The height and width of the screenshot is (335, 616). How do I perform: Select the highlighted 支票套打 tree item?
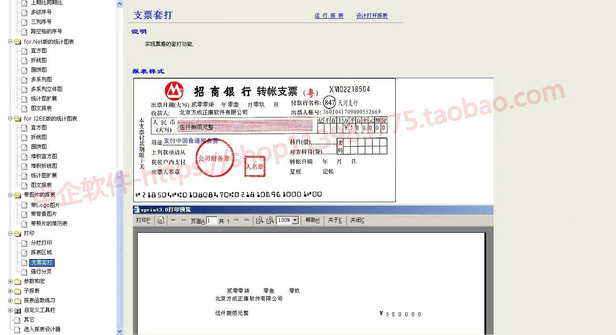coord(42,262)
